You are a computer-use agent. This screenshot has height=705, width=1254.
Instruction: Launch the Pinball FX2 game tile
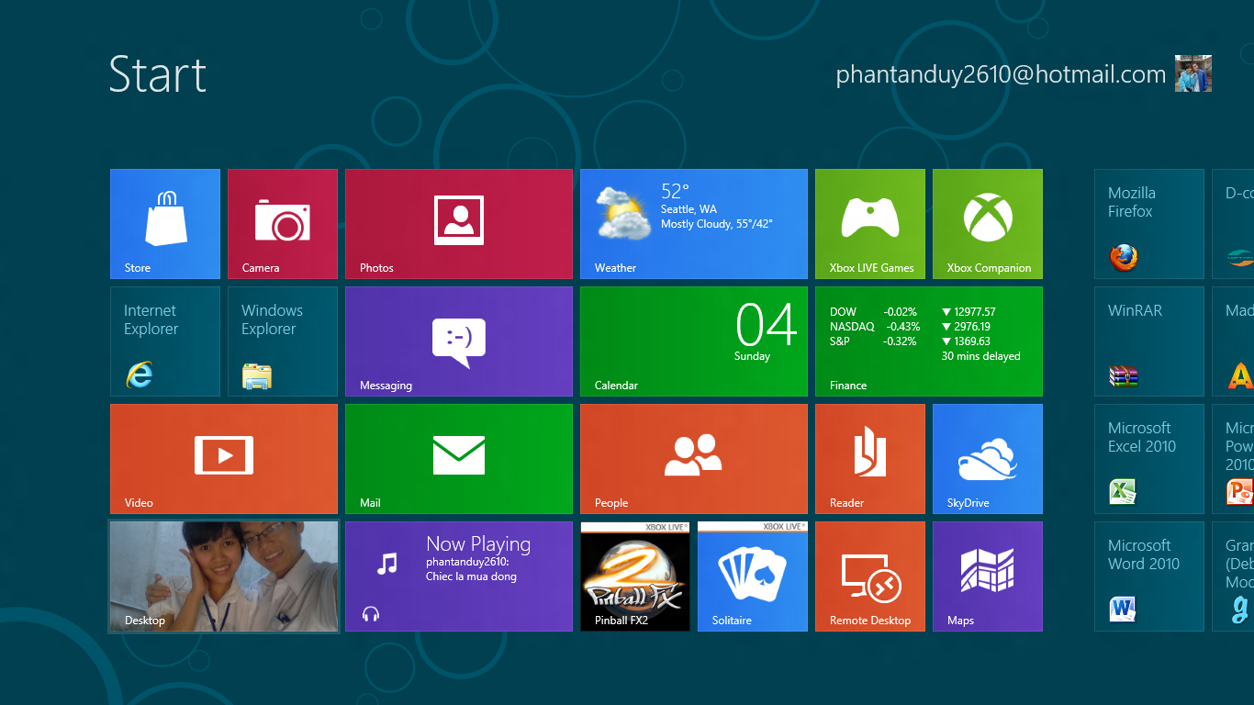point(635,576)
